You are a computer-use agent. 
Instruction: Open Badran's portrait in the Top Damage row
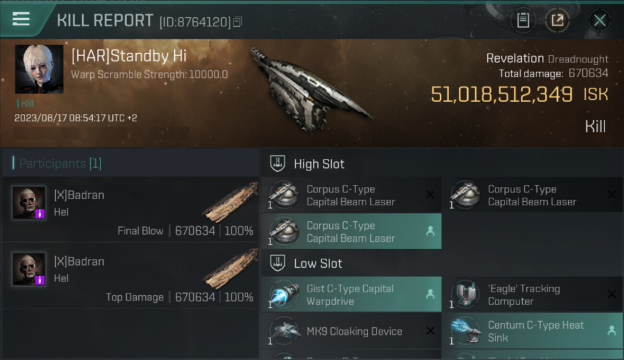pos(29,269)
